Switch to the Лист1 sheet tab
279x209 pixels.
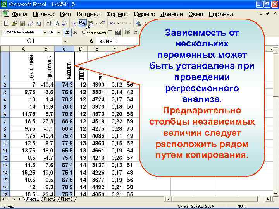[33, 199]
